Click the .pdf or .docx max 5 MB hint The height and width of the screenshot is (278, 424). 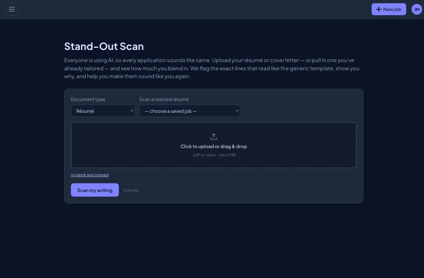coord(214,155)
